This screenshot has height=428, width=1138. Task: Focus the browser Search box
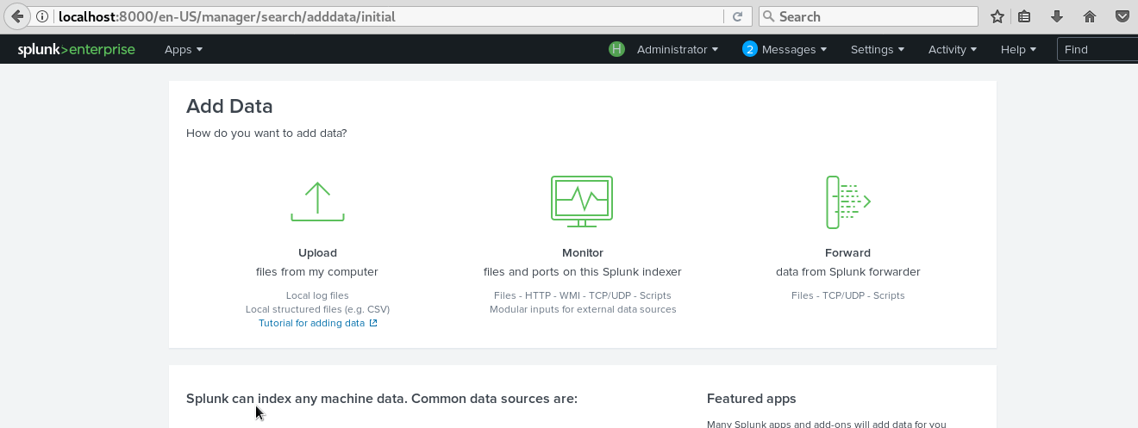click(868, 16)
